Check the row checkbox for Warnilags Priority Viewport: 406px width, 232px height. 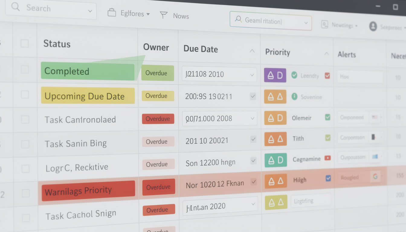click(26, 193)
